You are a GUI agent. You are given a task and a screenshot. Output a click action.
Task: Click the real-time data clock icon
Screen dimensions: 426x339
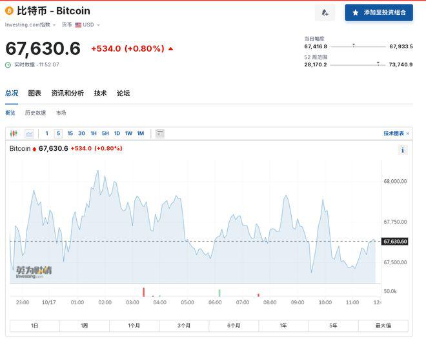pos(8,64)
